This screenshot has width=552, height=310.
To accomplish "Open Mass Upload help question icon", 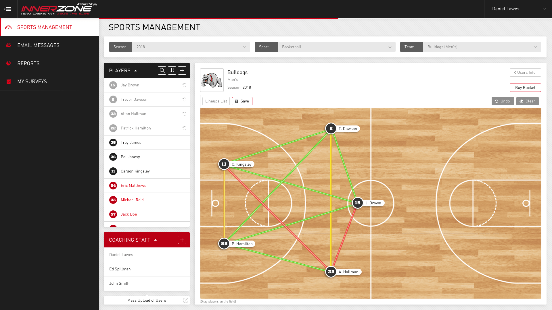I will pos(185,300).
